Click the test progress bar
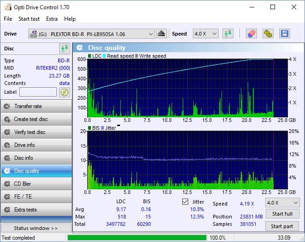The height and width of the screenshot is (242, 305). [x=137, y=238]
